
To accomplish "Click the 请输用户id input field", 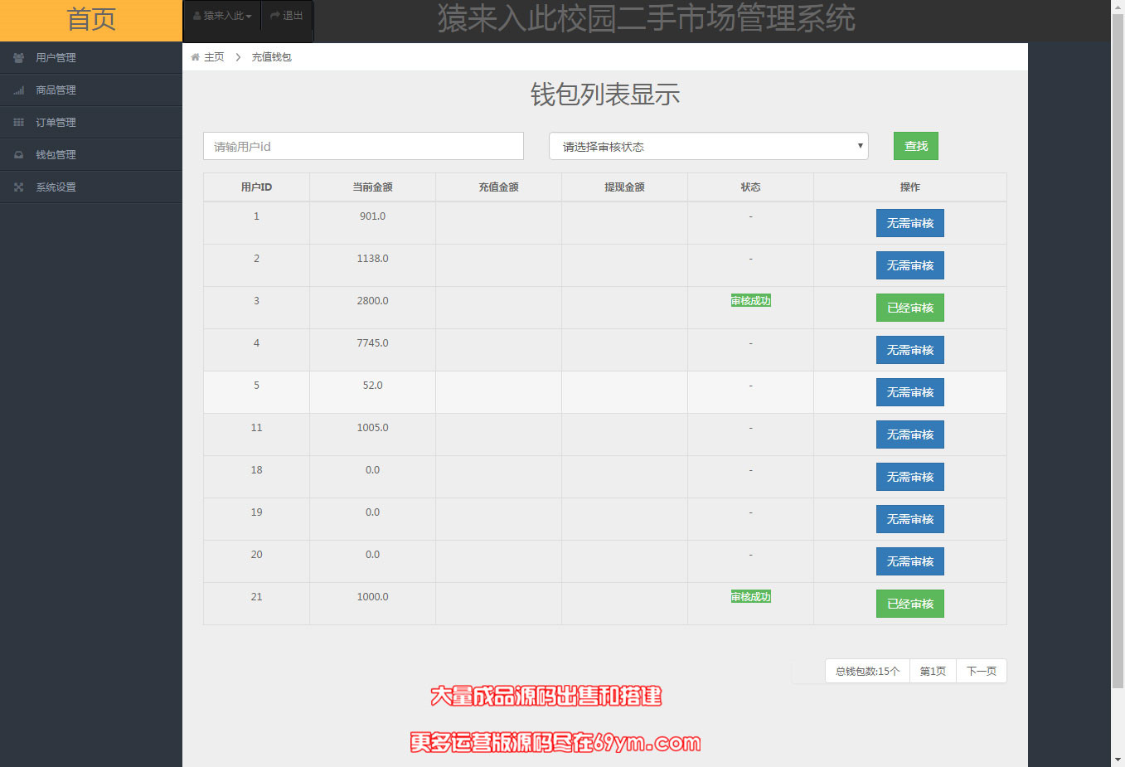I will [363, 147].
